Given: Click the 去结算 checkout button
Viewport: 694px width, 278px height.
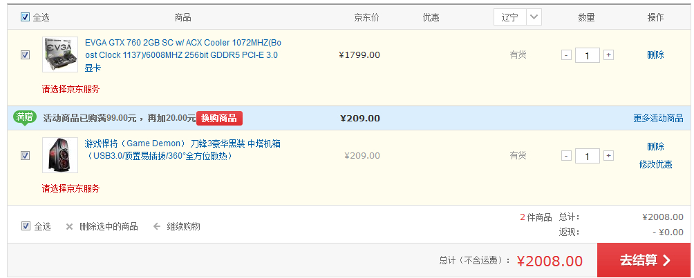Looking at the screenshot, I should 644,260.
